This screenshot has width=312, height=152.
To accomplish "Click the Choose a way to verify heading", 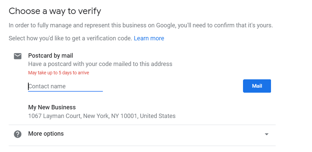I will pyautogui.click(x=55, y=11).
